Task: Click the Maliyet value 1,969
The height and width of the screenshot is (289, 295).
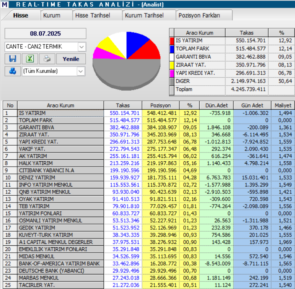Action: [285, 242]
